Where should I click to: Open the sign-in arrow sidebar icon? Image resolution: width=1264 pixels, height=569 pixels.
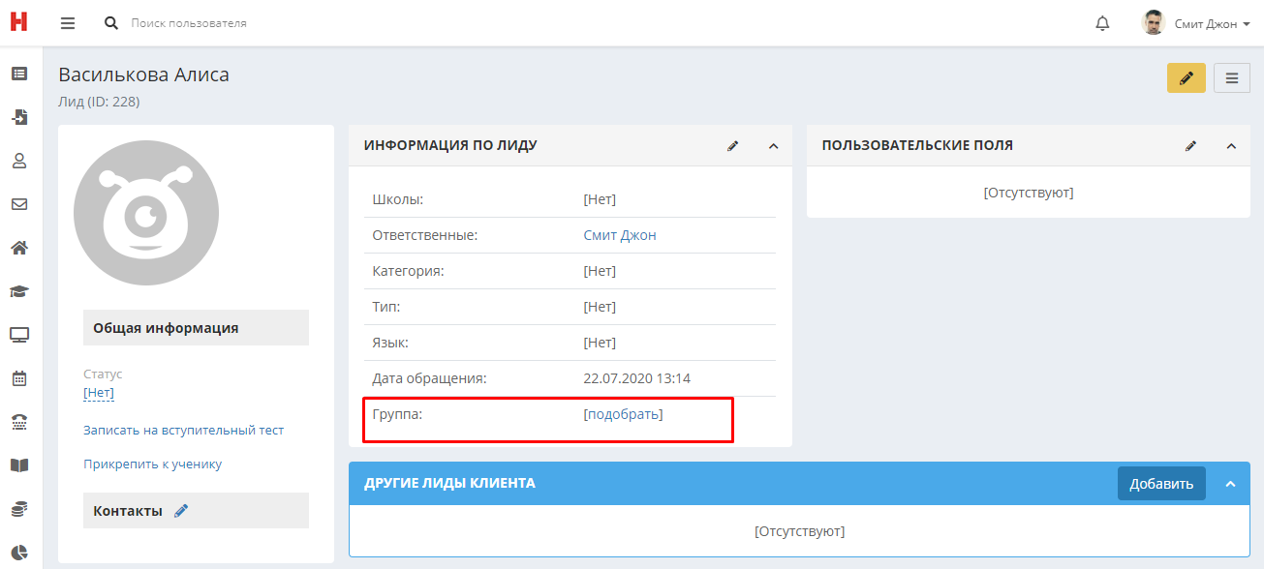point(19,117)
